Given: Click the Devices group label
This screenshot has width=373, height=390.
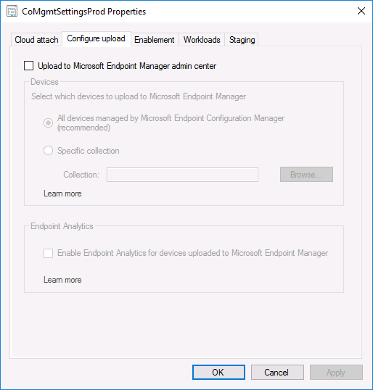Looking at the screenshot, I should click(x=44, y=82).
